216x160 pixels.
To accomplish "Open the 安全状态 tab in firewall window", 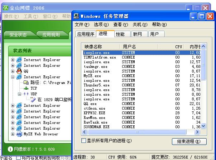I will point(18,35).
